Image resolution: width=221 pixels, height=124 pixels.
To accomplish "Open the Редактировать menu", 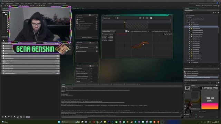I will pyautogui.click(x=9, y=3).
